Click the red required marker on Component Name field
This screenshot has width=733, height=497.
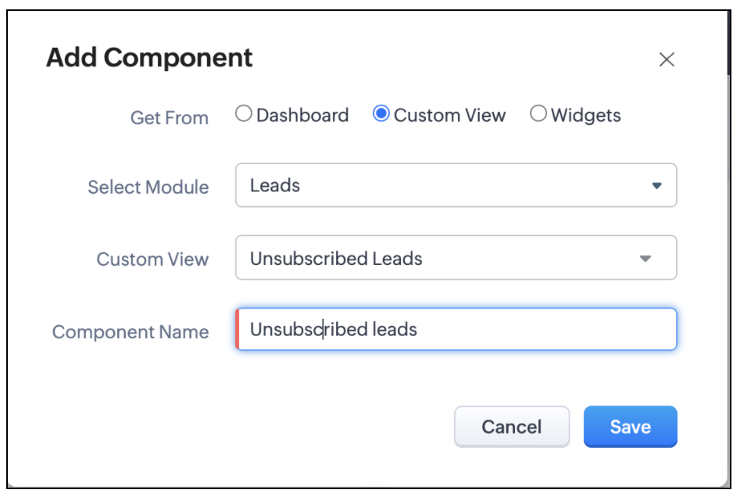point(237,329)
